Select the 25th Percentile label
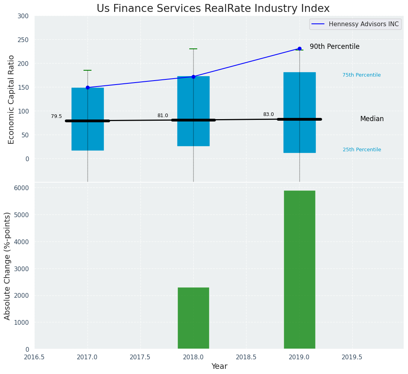The image size is (408, 374). [361, 150]
